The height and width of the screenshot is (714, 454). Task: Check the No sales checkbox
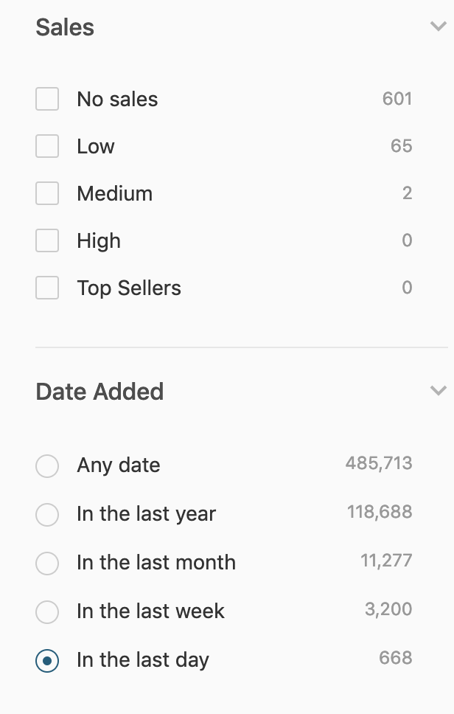47,99
